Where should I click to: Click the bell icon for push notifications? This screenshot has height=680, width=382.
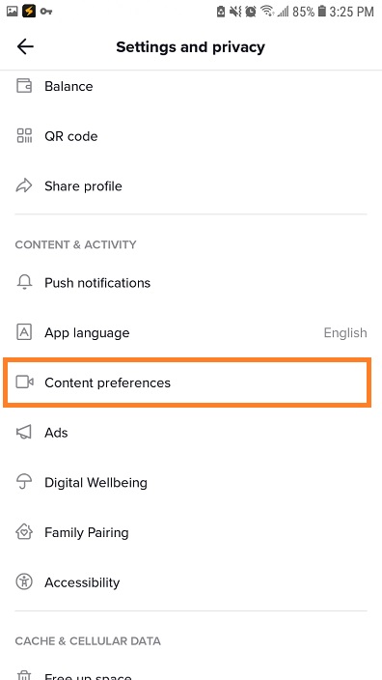click(x=24, y=282)
